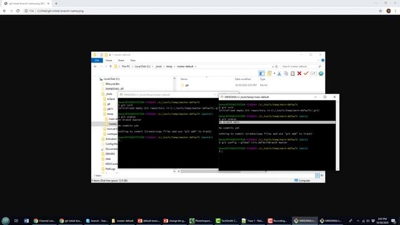Click Explorer's refresh button
The width and height of the screenshot is (400, 225).
[x=276, y=67]
